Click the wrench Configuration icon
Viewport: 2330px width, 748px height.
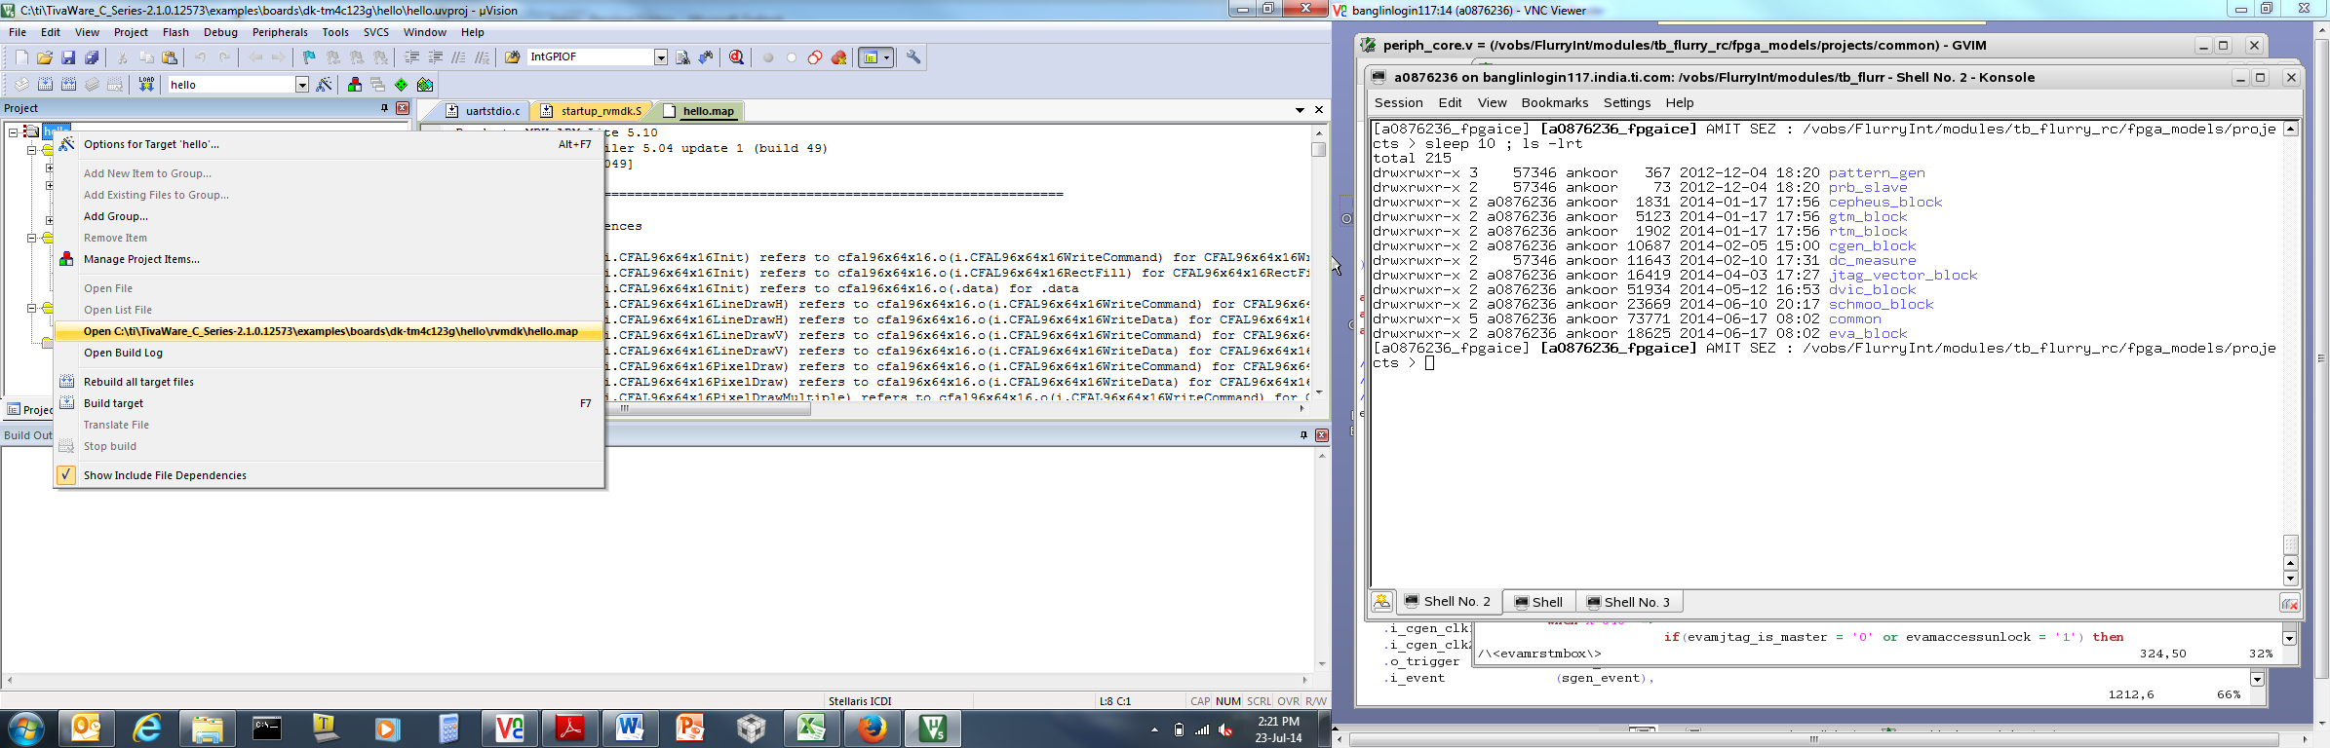(x=913, y=57)
